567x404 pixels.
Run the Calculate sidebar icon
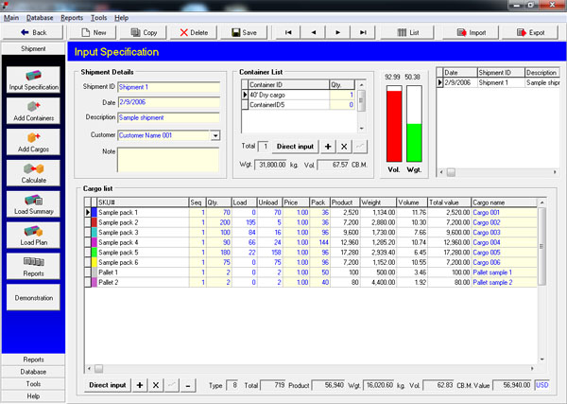33,173
